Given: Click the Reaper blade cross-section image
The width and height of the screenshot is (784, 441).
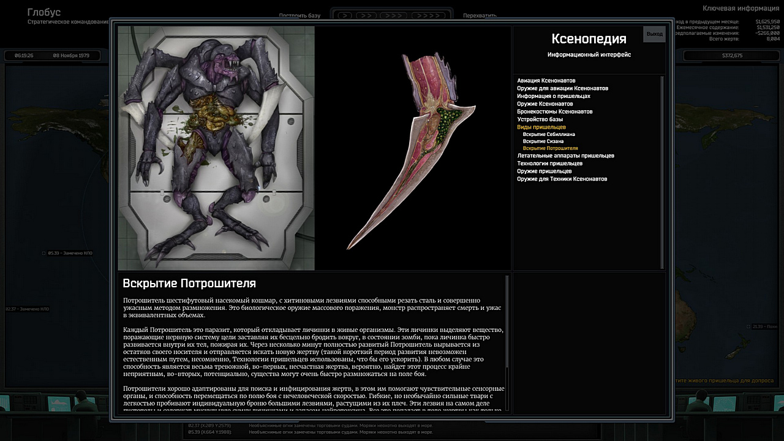Looking at the screenshot, I should [x=413, y=148].
